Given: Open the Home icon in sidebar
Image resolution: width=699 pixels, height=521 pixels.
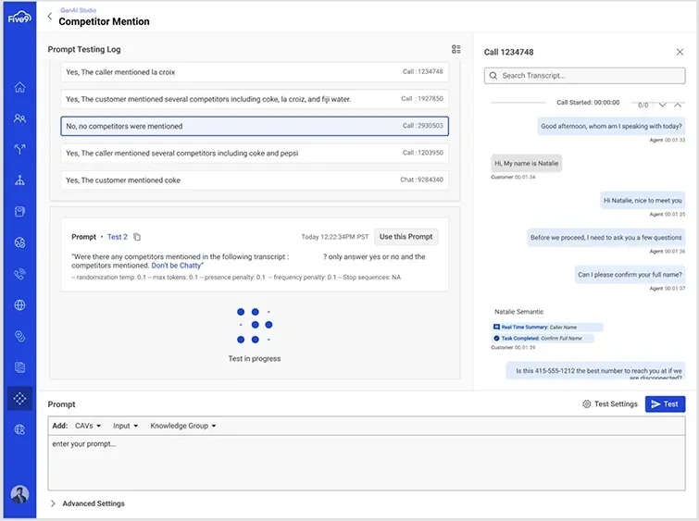Looking at the screenshot, I should click(19, 88).
